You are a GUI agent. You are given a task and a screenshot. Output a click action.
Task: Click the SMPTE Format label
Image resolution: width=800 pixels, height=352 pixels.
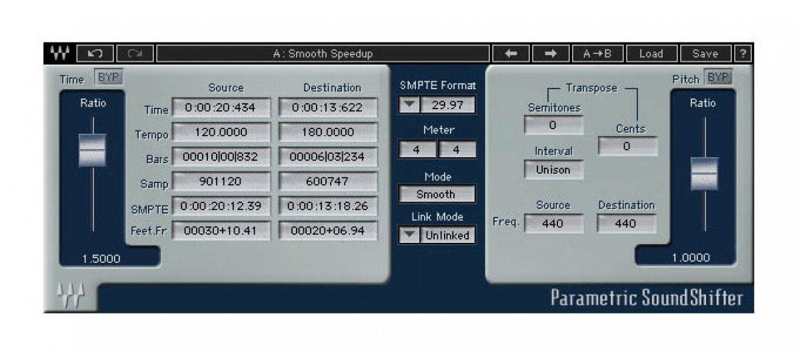[438, 86]
